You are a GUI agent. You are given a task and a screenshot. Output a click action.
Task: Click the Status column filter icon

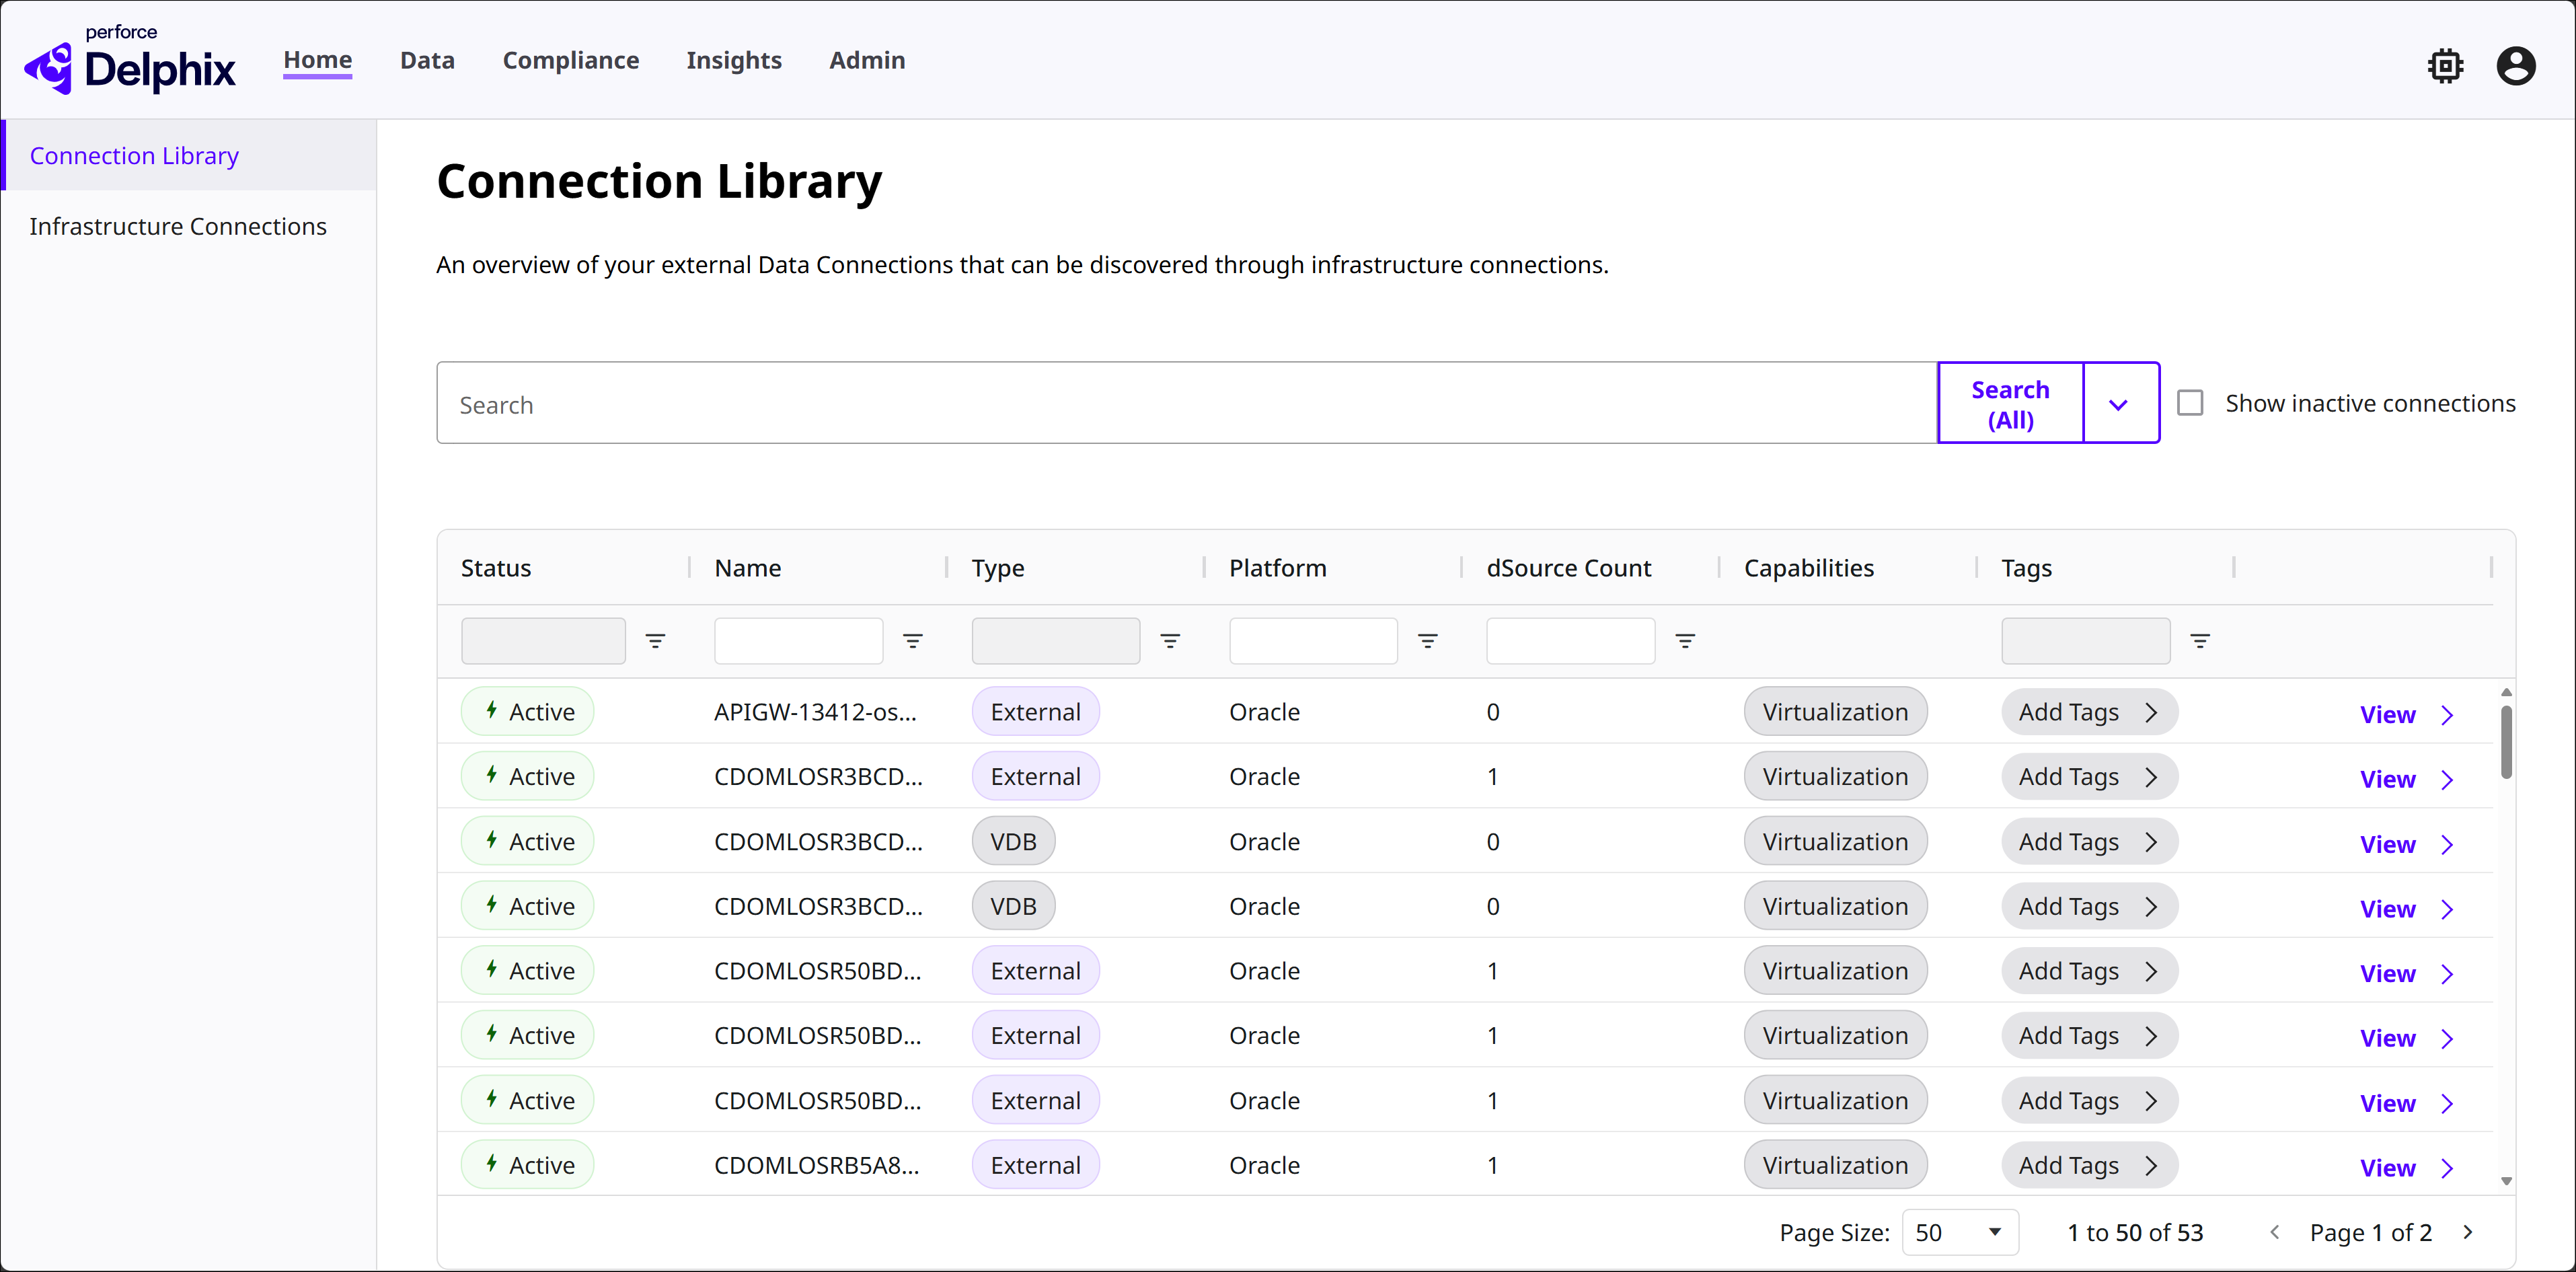coord(655,641)
